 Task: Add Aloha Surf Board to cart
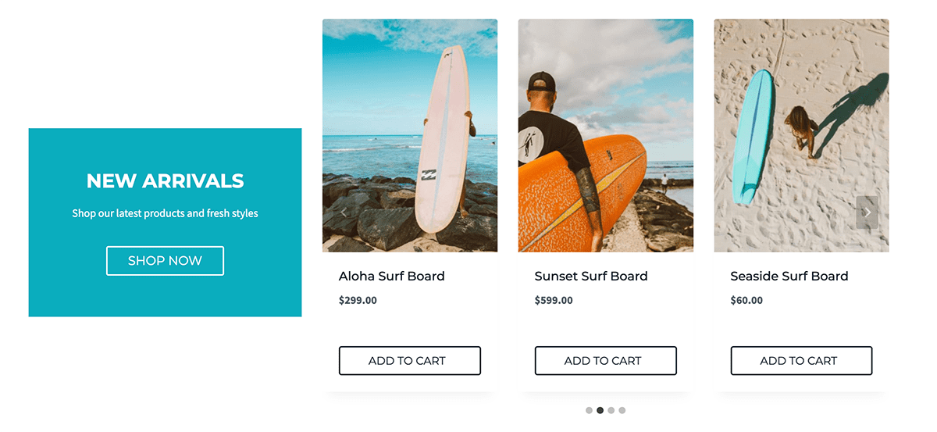pos(409,361)
